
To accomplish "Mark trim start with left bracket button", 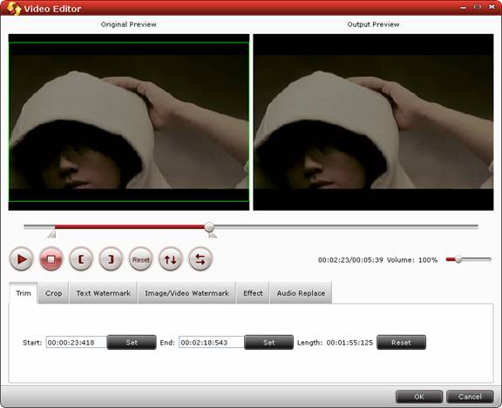I will click(81, 258).
